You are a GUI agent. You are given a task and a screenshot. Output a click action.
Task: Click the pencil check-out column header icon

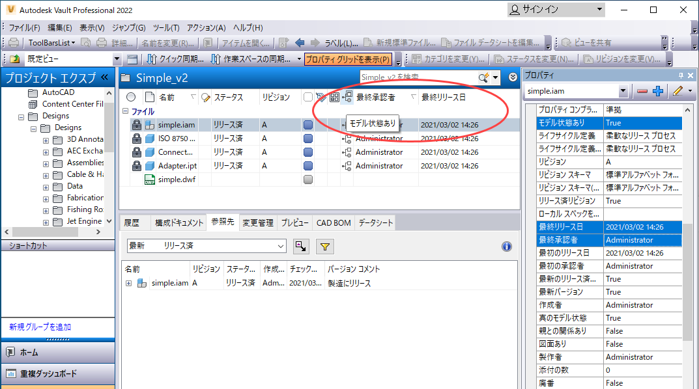click(205, 98)
